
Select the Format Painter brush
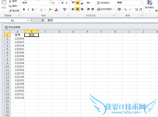coord(14,11)
